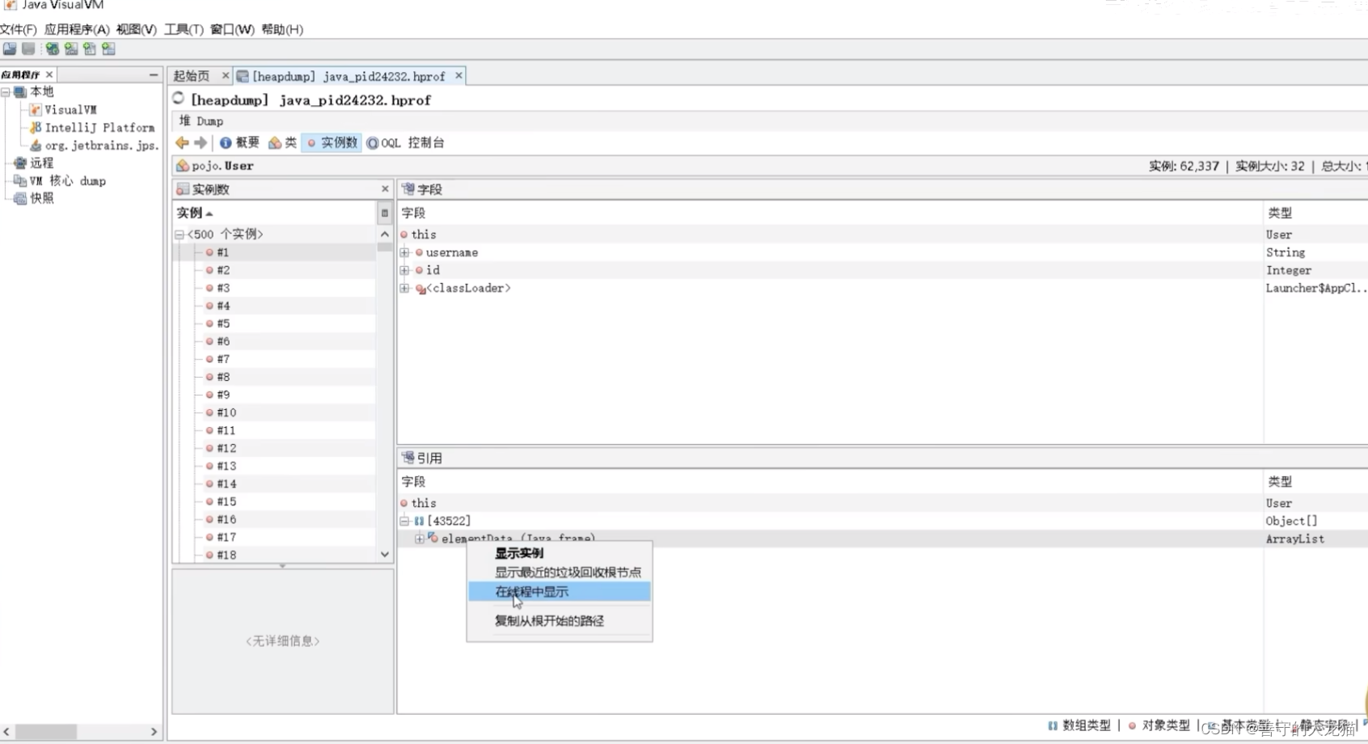Click the left panel horizontal scrollbar thumb

[46, 732]
